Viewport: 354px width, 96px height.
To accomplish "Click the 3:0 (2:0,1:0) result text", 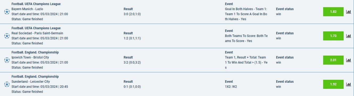I will click(x=132, y=14).
